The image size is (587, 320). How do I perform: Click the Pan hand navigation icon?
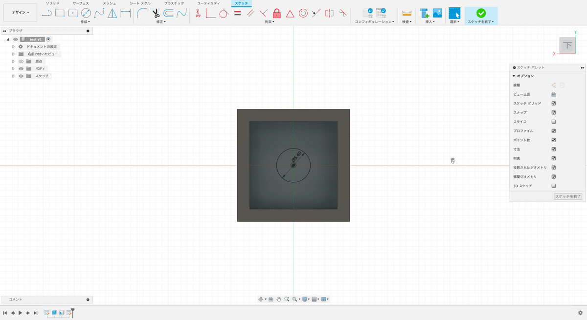point(279,299)
